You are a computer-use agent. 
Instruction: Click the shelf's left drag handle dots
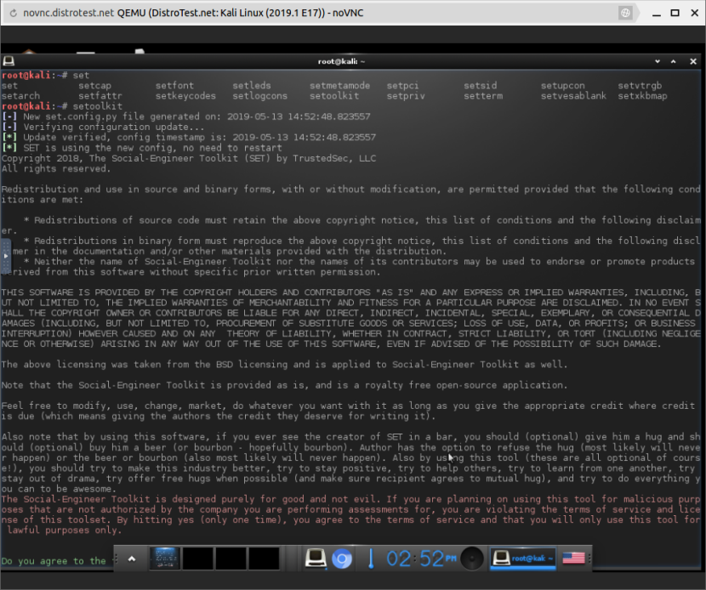pos(117,559)
